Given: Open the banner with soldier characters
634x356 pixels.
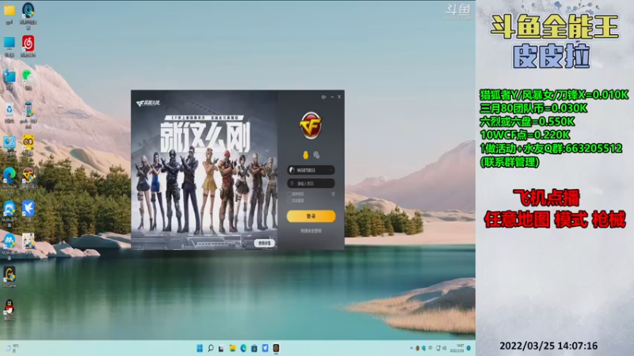Looking at the screenshot, I should 204,169.
